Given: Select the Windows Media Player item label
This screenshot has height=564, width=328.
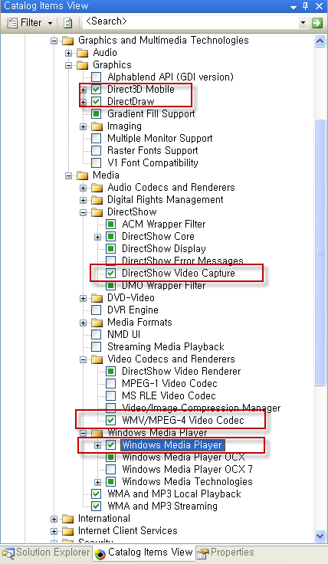Looking at the screenshot, I should 172,445.
